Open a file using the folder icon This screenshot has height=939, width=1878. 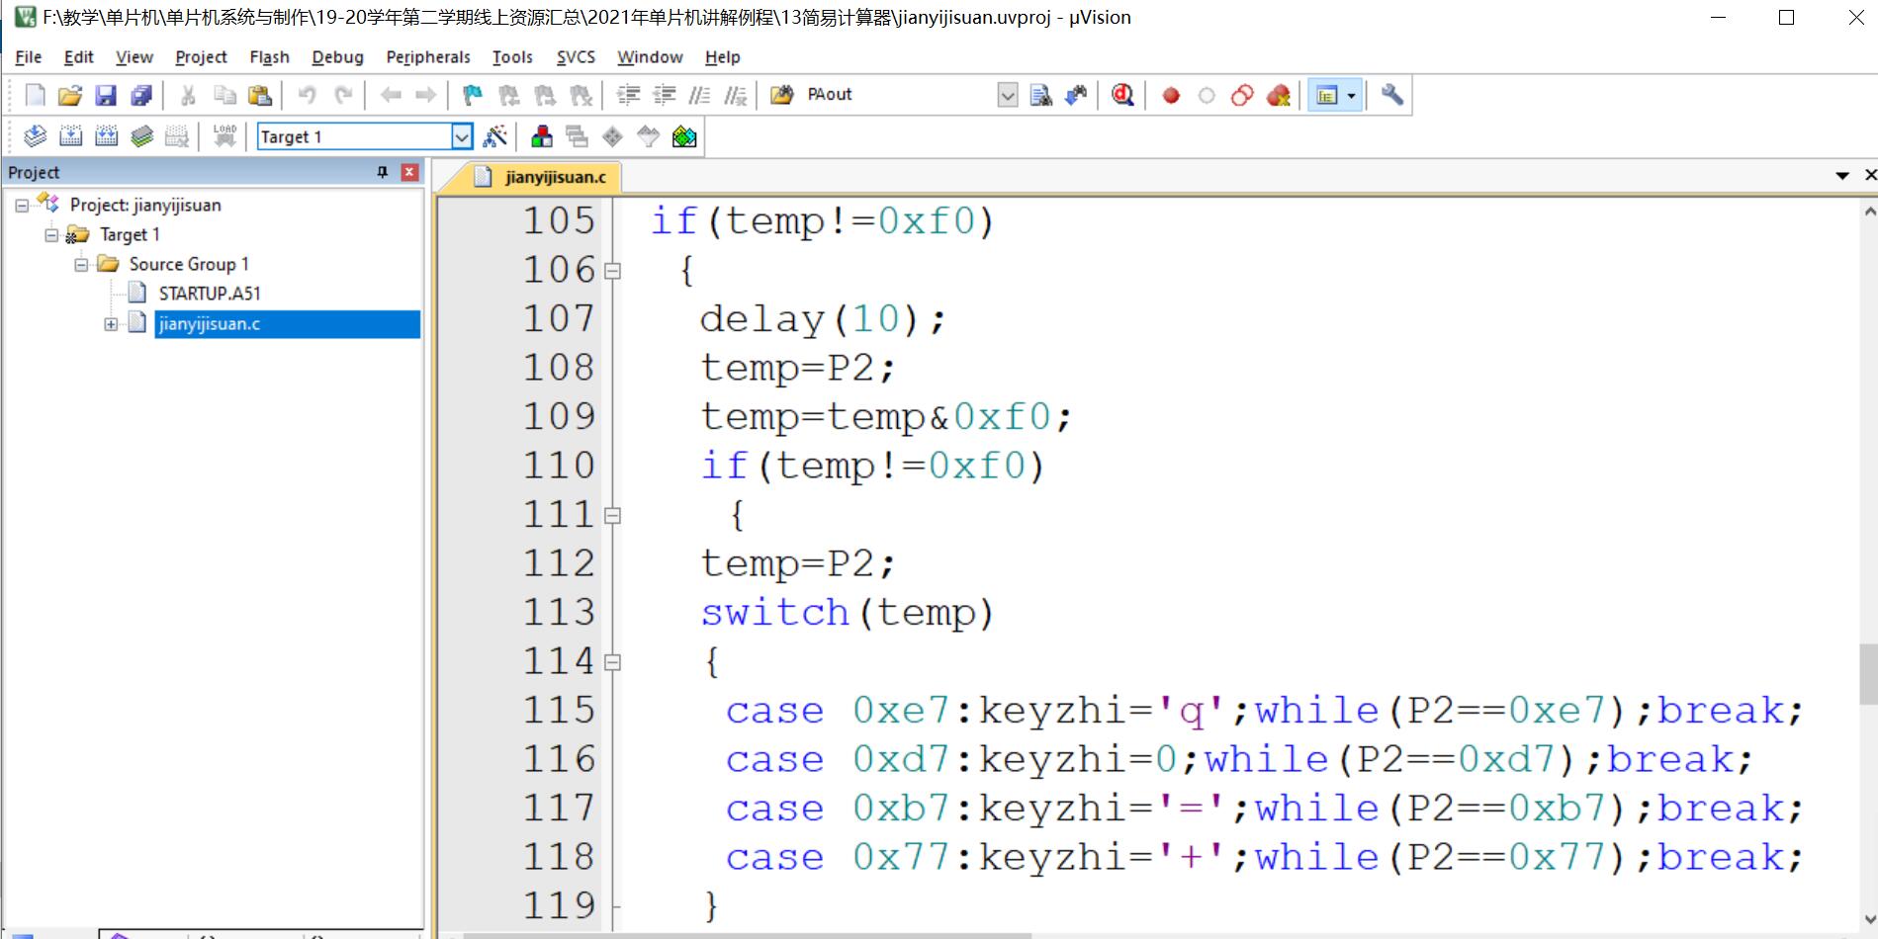click(69, 95)
